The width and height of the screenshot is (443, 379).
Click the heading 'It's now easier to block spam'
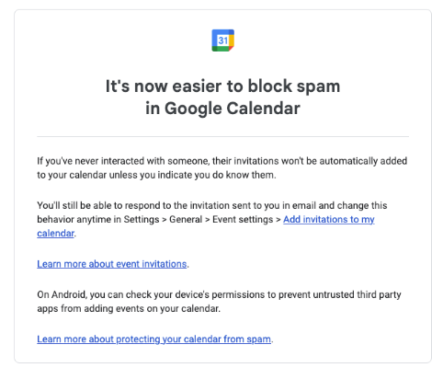[x=222, y=86]
